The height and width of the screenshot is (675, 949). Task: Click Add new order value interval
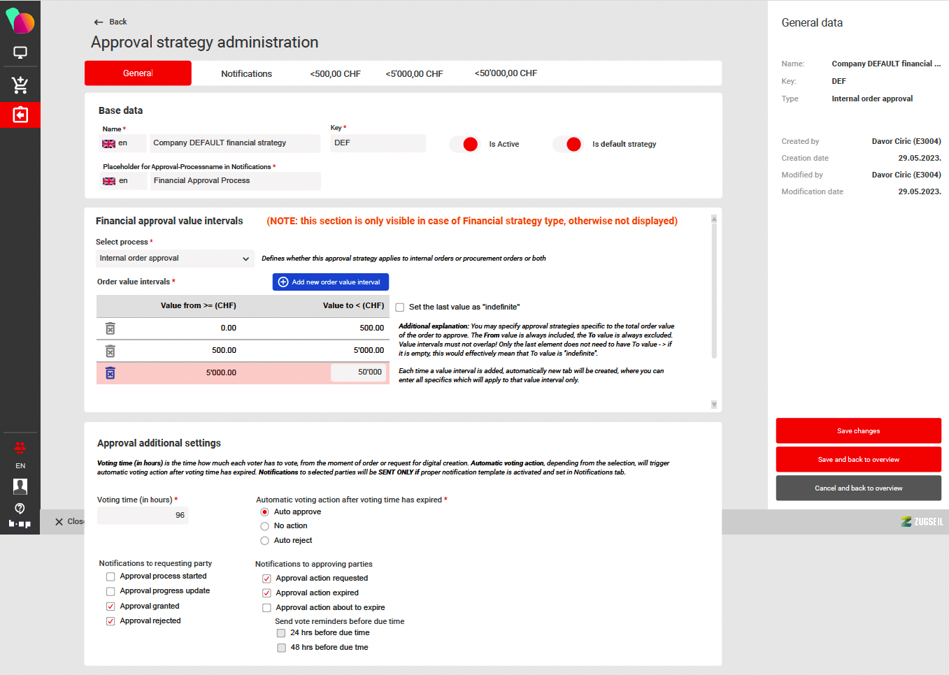pyautogui.click(x=330, y=282)
